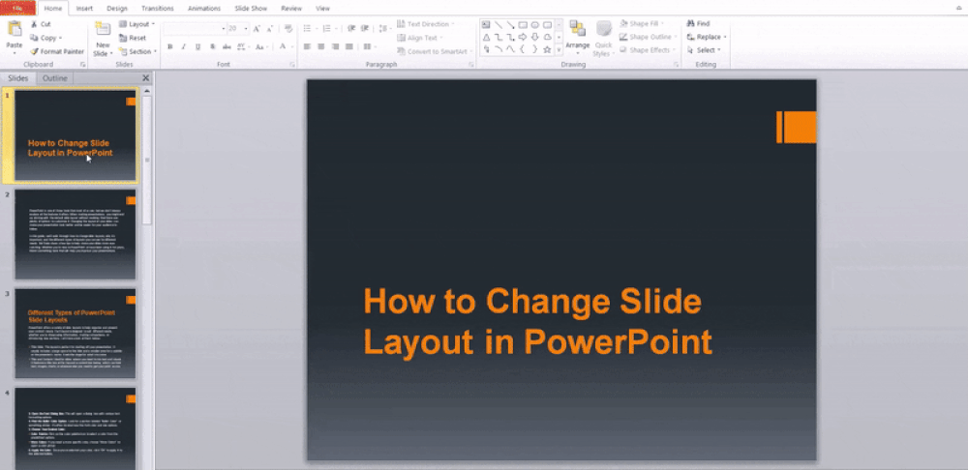Decrease font size with shrink font icon
The height and width of the screenshot is (470, 968).
click(270, 29)
